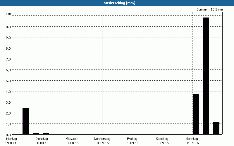This screenshot has height=146, width=234.
Task: Click the Montag 29.08.16 axis label
Action: click(12, 141)
